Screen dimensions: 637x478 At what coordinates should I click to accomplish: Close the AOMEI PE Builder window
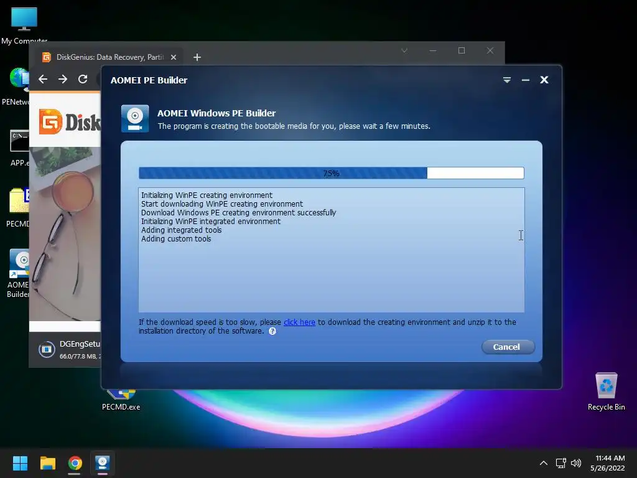click(x=544, y=80)
